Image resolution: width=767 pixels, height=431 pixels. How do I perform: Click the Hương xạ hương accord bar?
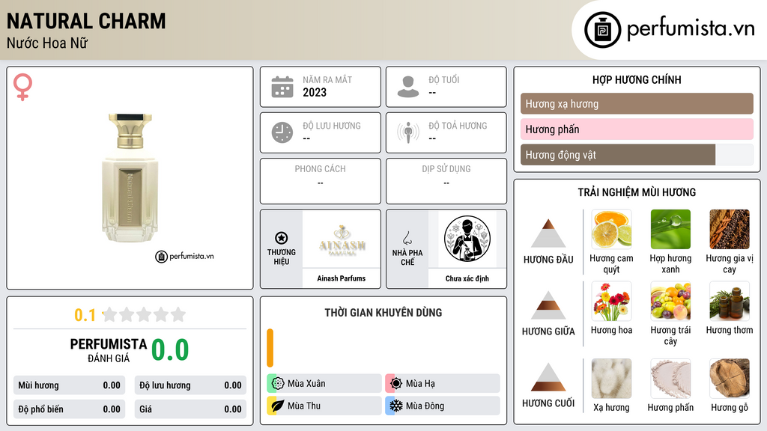pos(637,103)
